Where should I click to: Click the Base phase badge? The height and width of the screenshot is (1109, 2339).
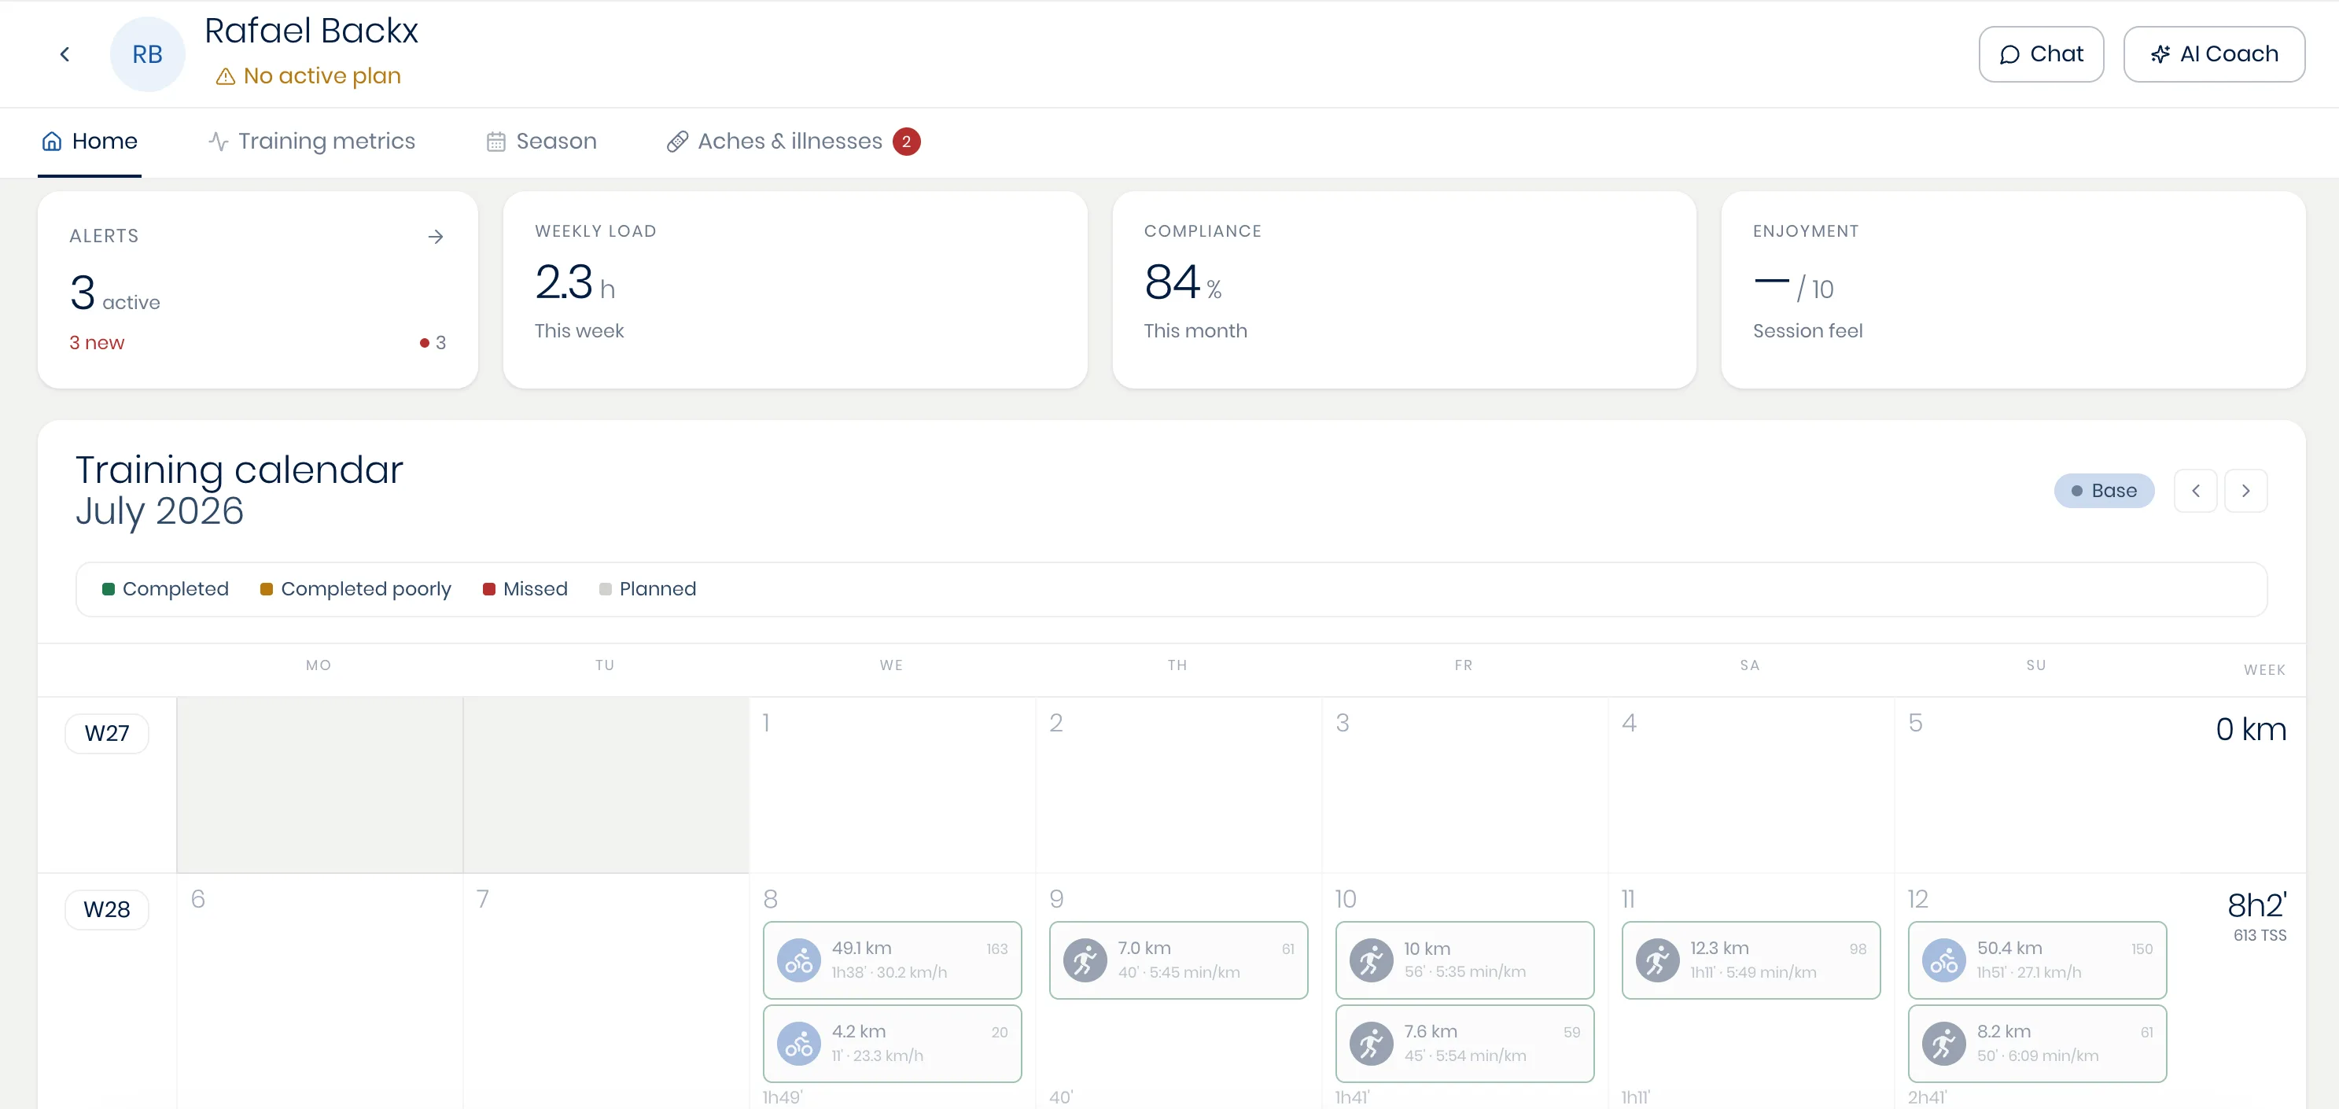coord(2103,491)
